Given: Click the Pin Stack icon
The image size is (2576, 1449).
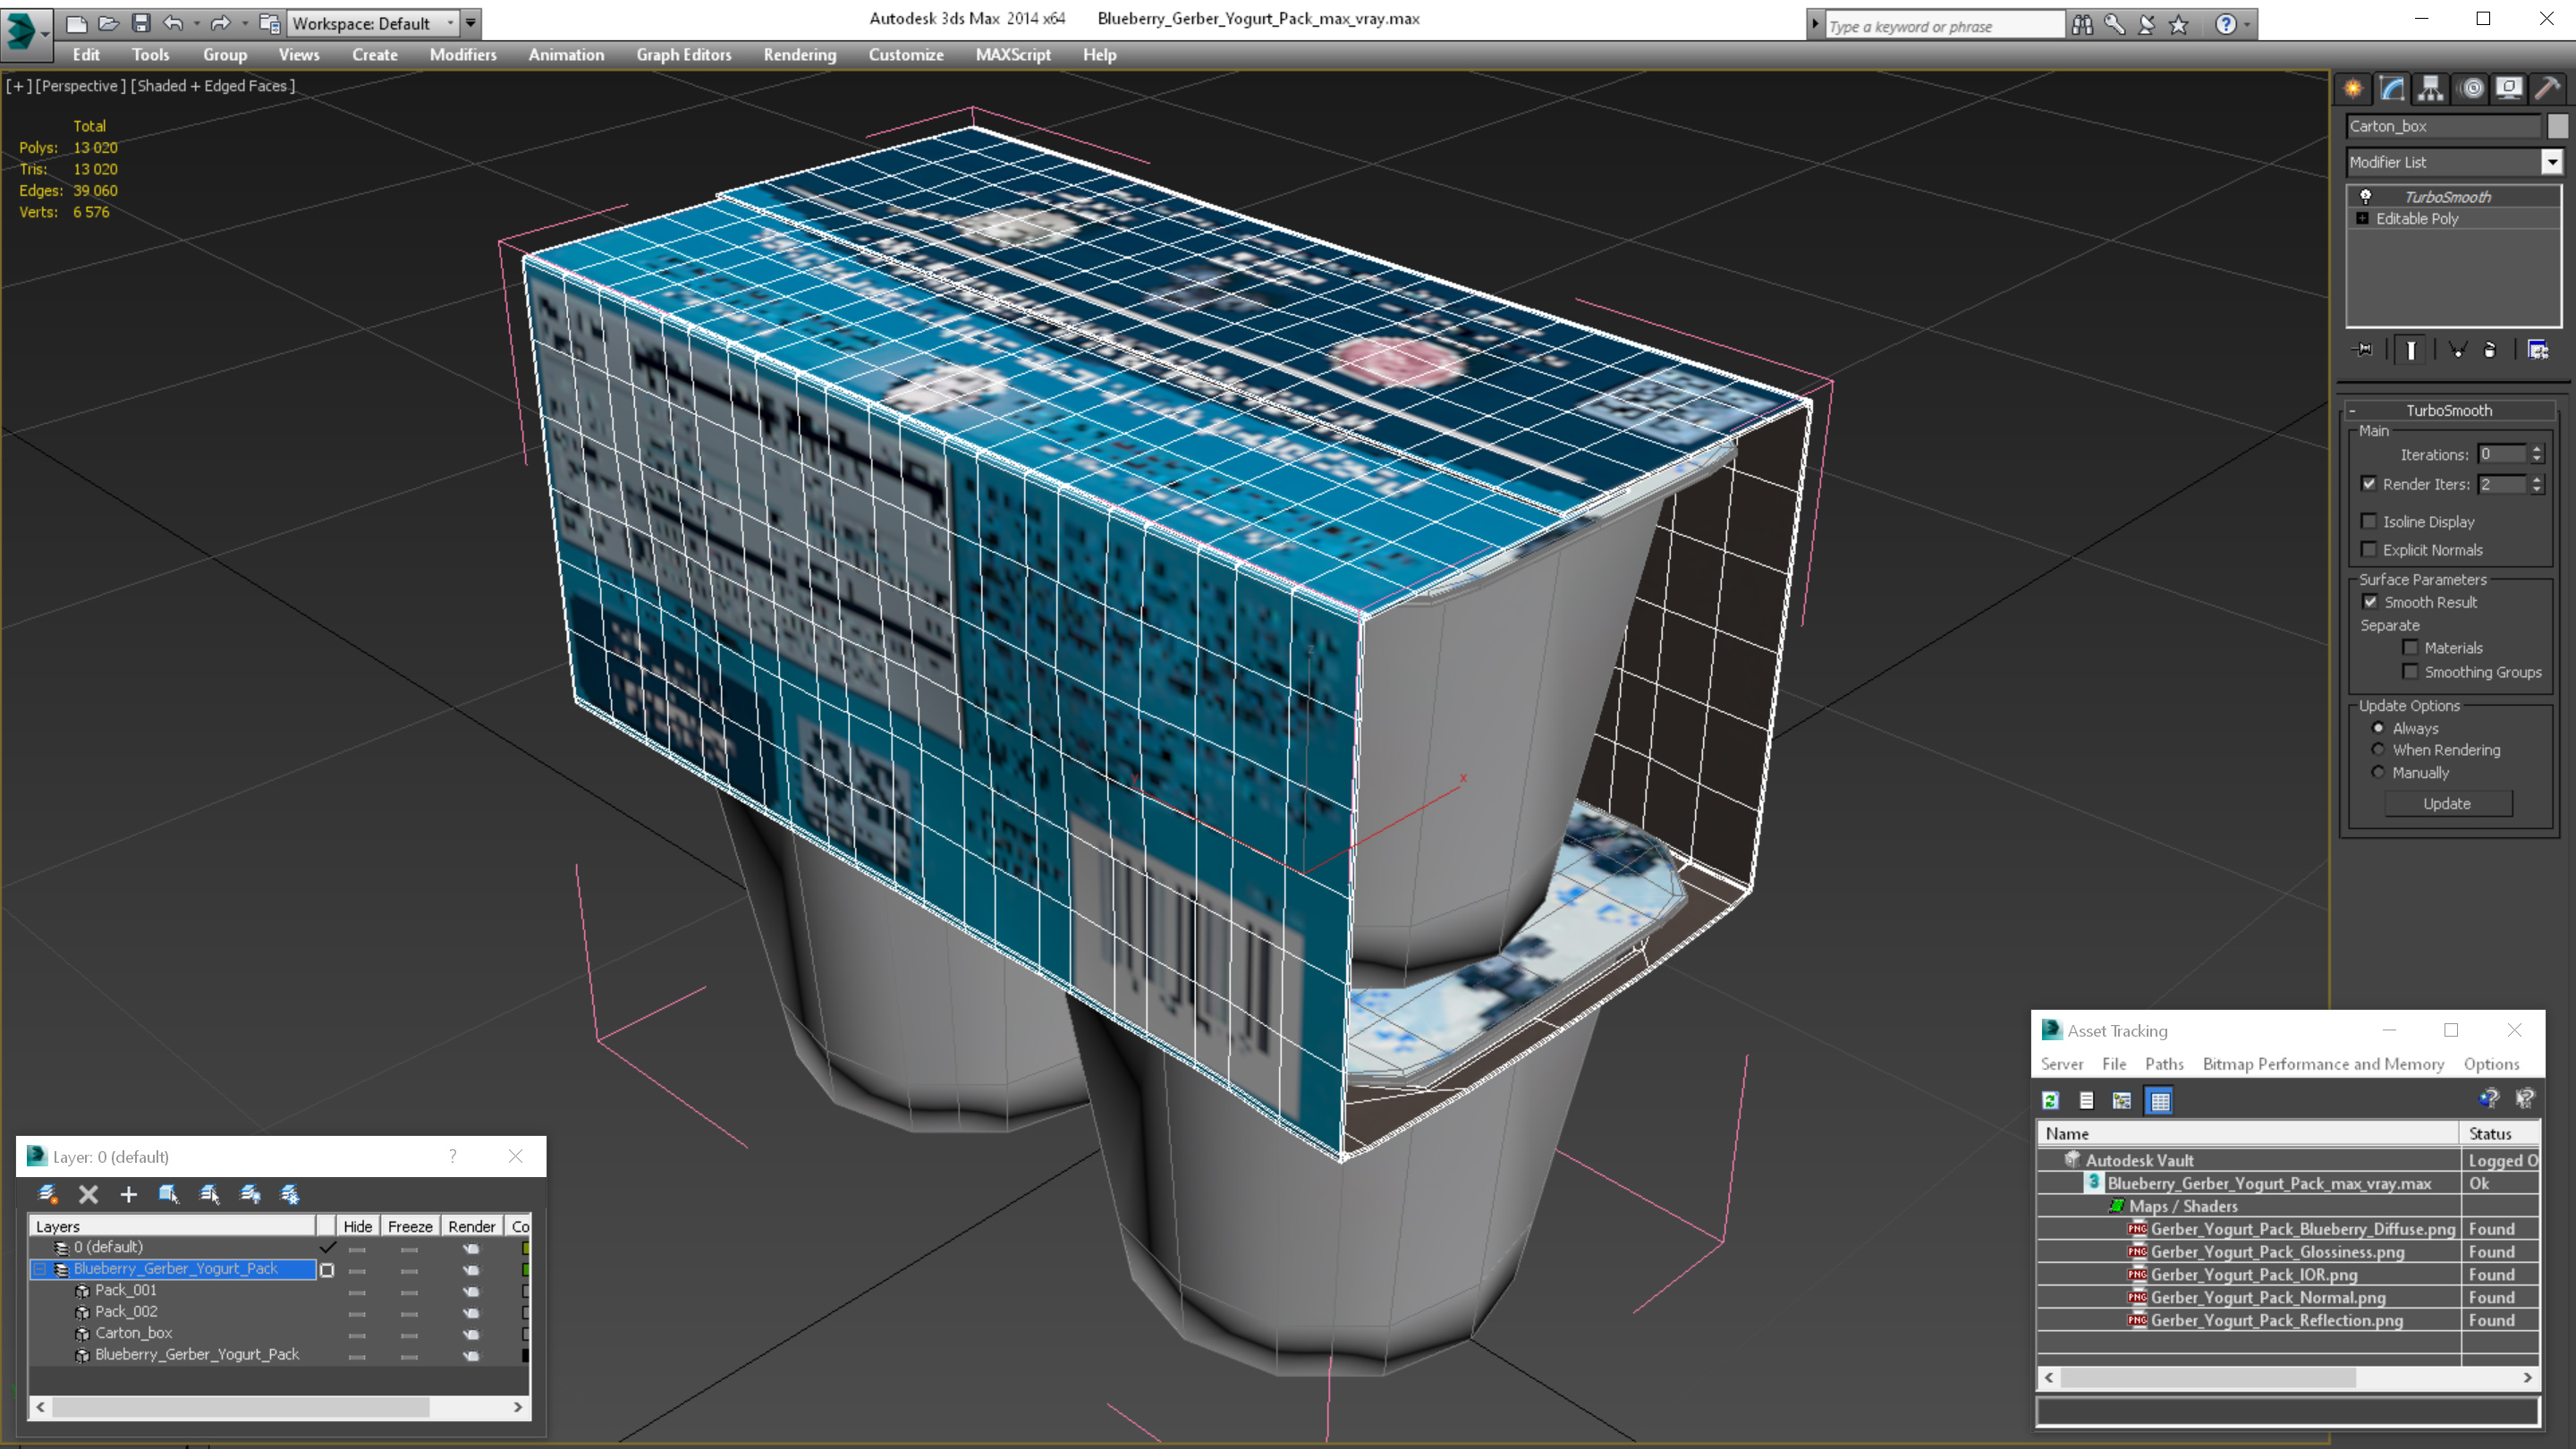Looking at the screenshot, I should point(2364,350).
